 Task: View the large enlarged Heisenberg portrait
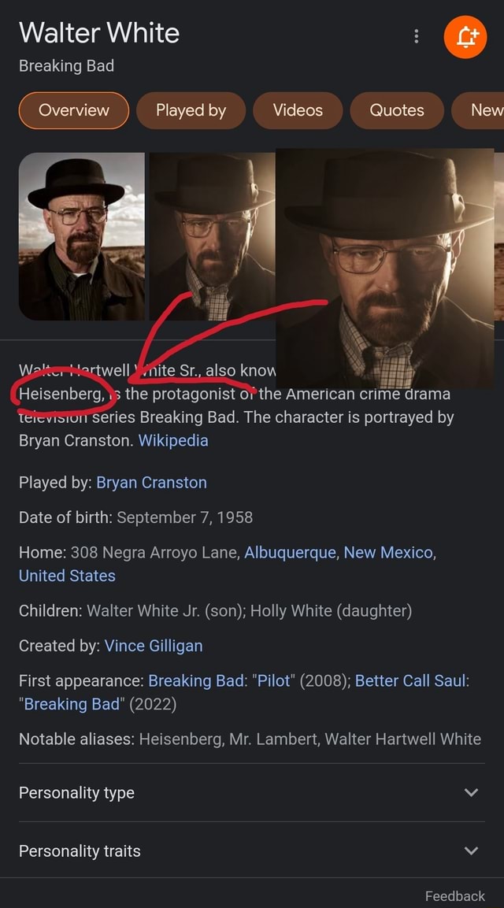(384, 269)
